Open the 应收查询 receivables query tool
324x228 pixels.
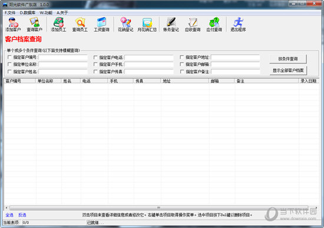[x=193, y=24]
